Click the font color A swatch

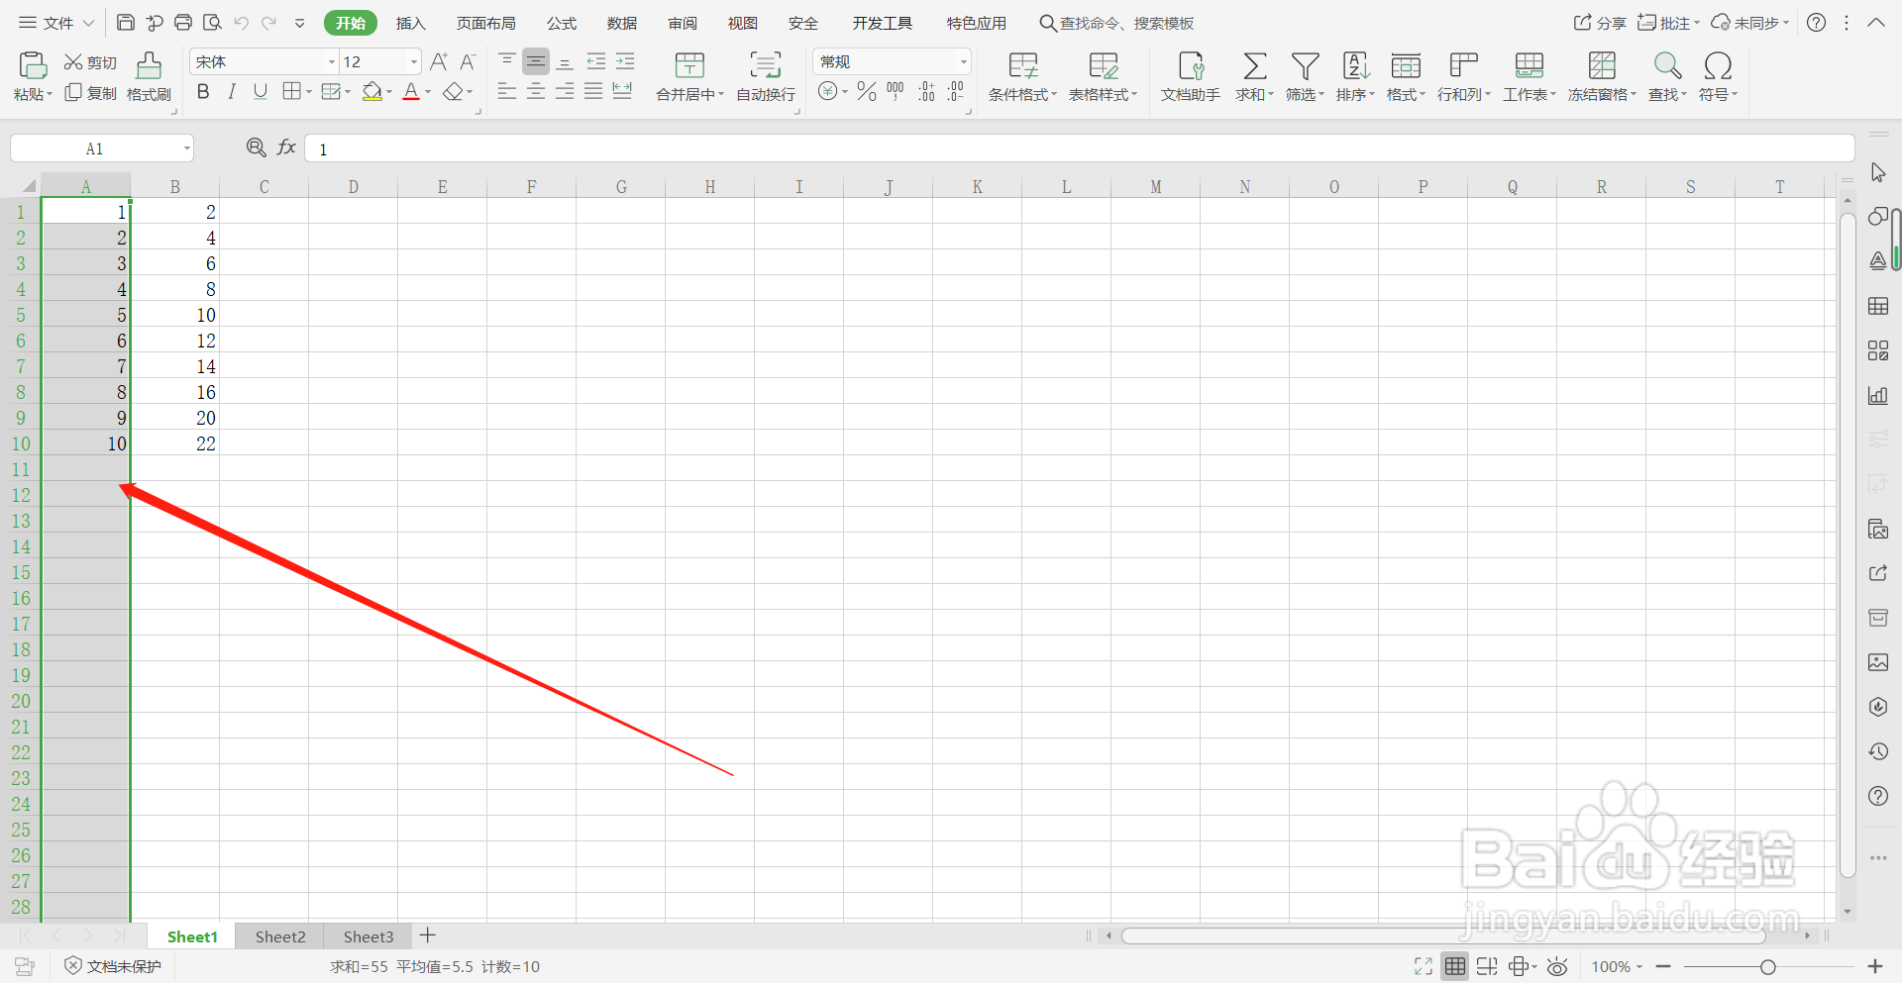[x=411, y=92]
